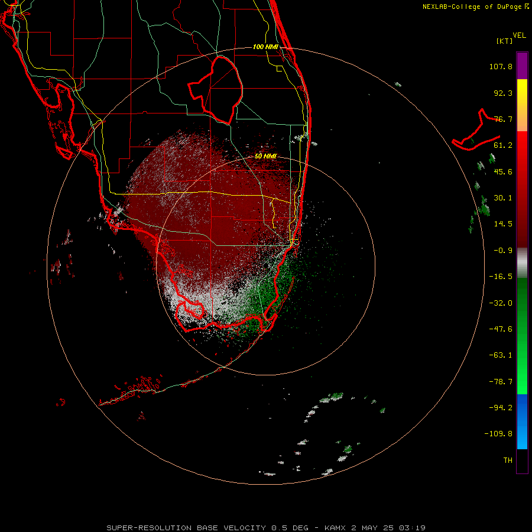
Task: Select the -78.7 legend value
Action: [x=501, y=382]
